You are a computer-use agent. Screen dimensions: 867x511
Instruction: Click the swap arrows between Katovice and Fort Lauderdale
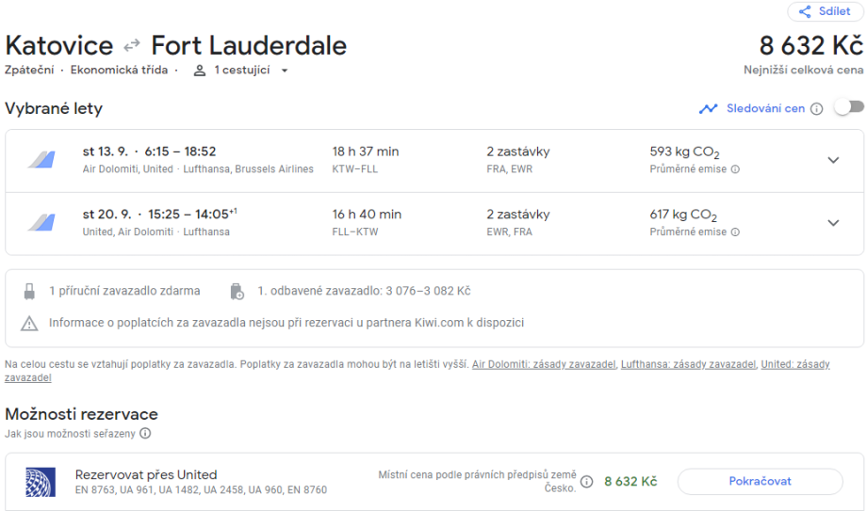(132, 45)
